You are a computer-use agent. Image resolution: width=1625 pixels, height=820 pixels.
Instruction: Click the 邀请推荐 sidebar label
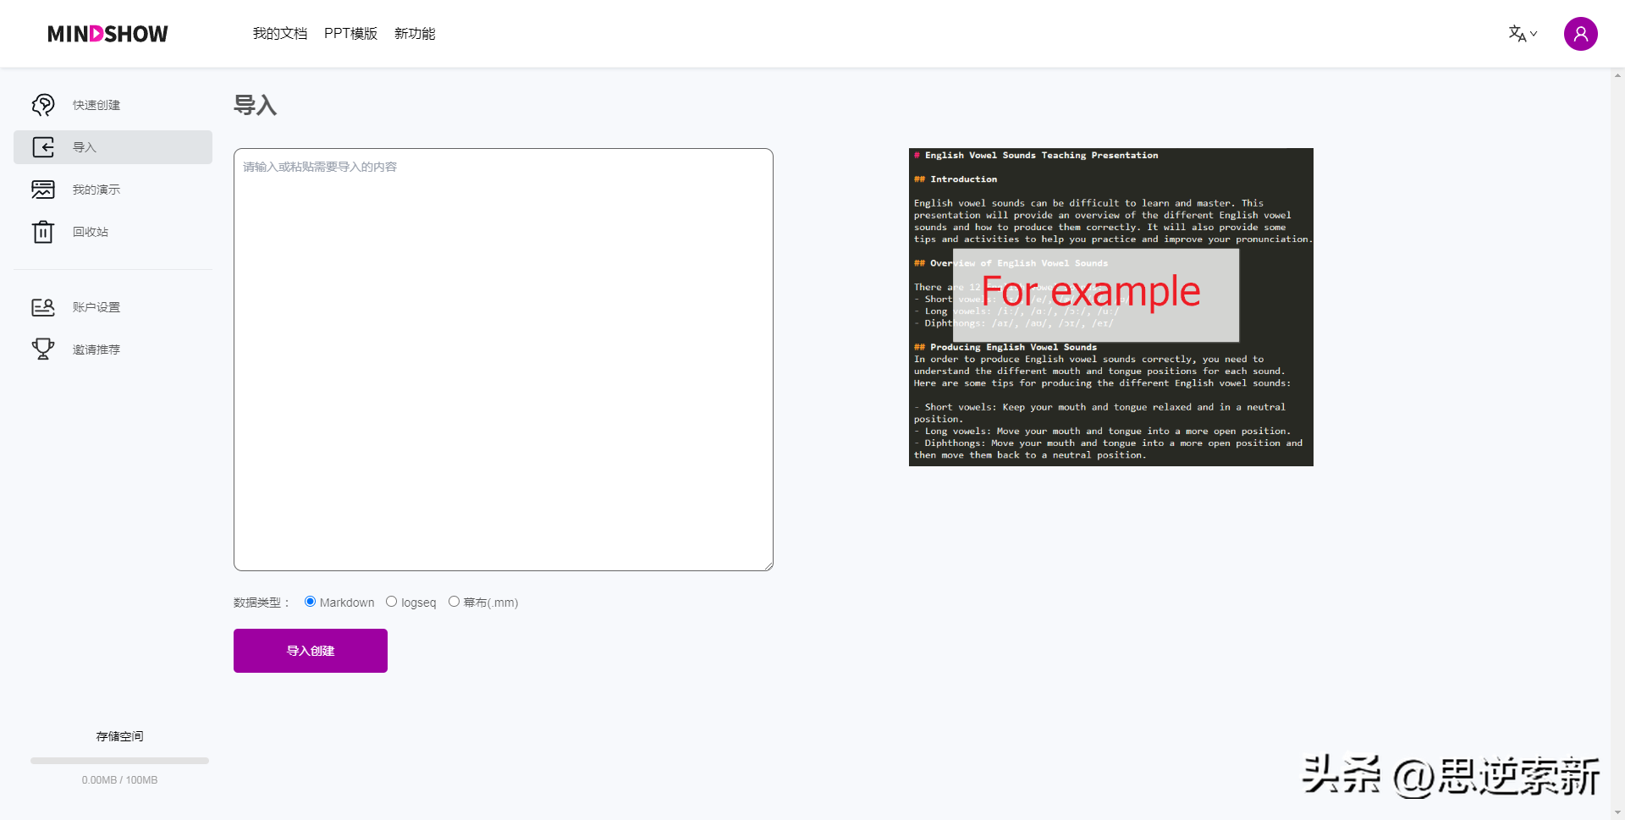click(96, 349)
